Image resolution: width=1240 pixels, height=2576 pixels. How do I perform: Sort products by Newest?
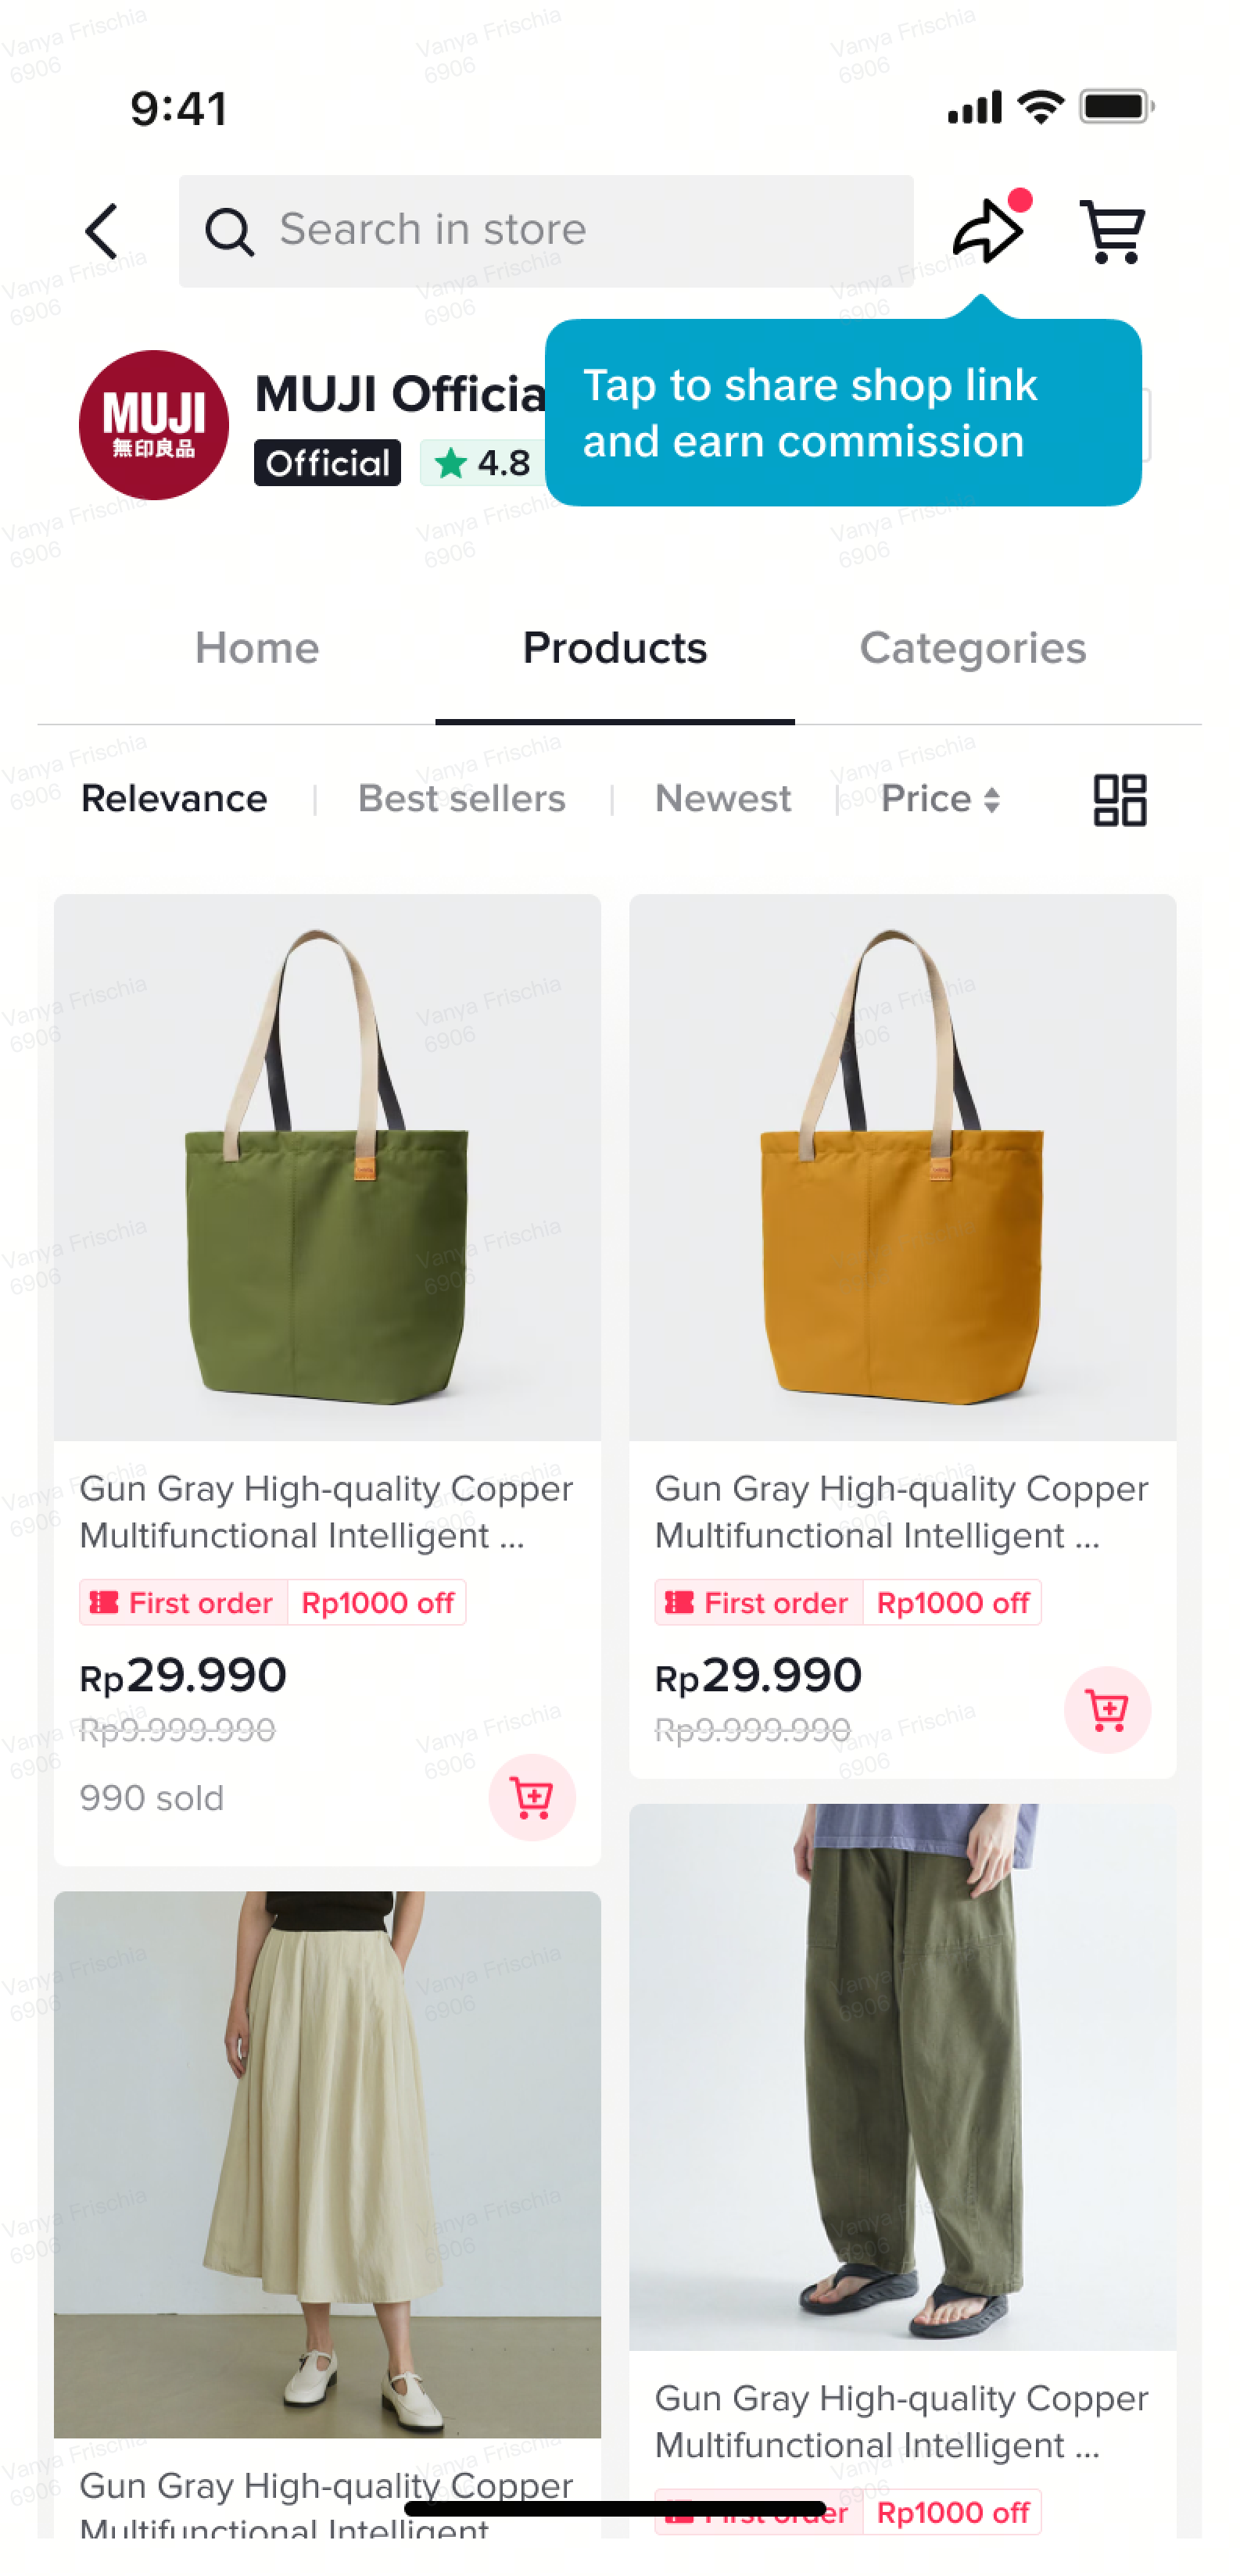(x=722, y=799)
